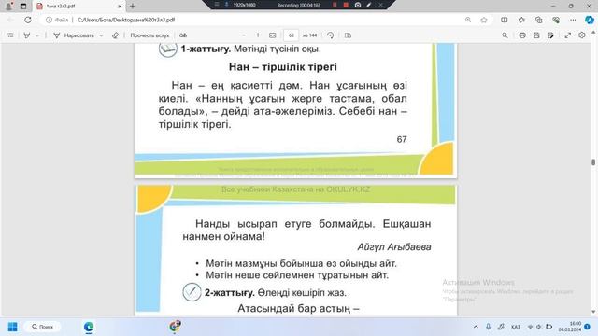Click the microphone tray icon
598x336 pixels.
pos(488,327)
